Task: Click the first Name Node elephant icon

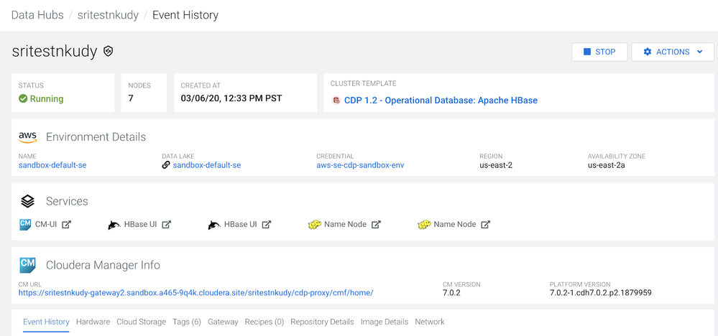Action: pos(314,225)
